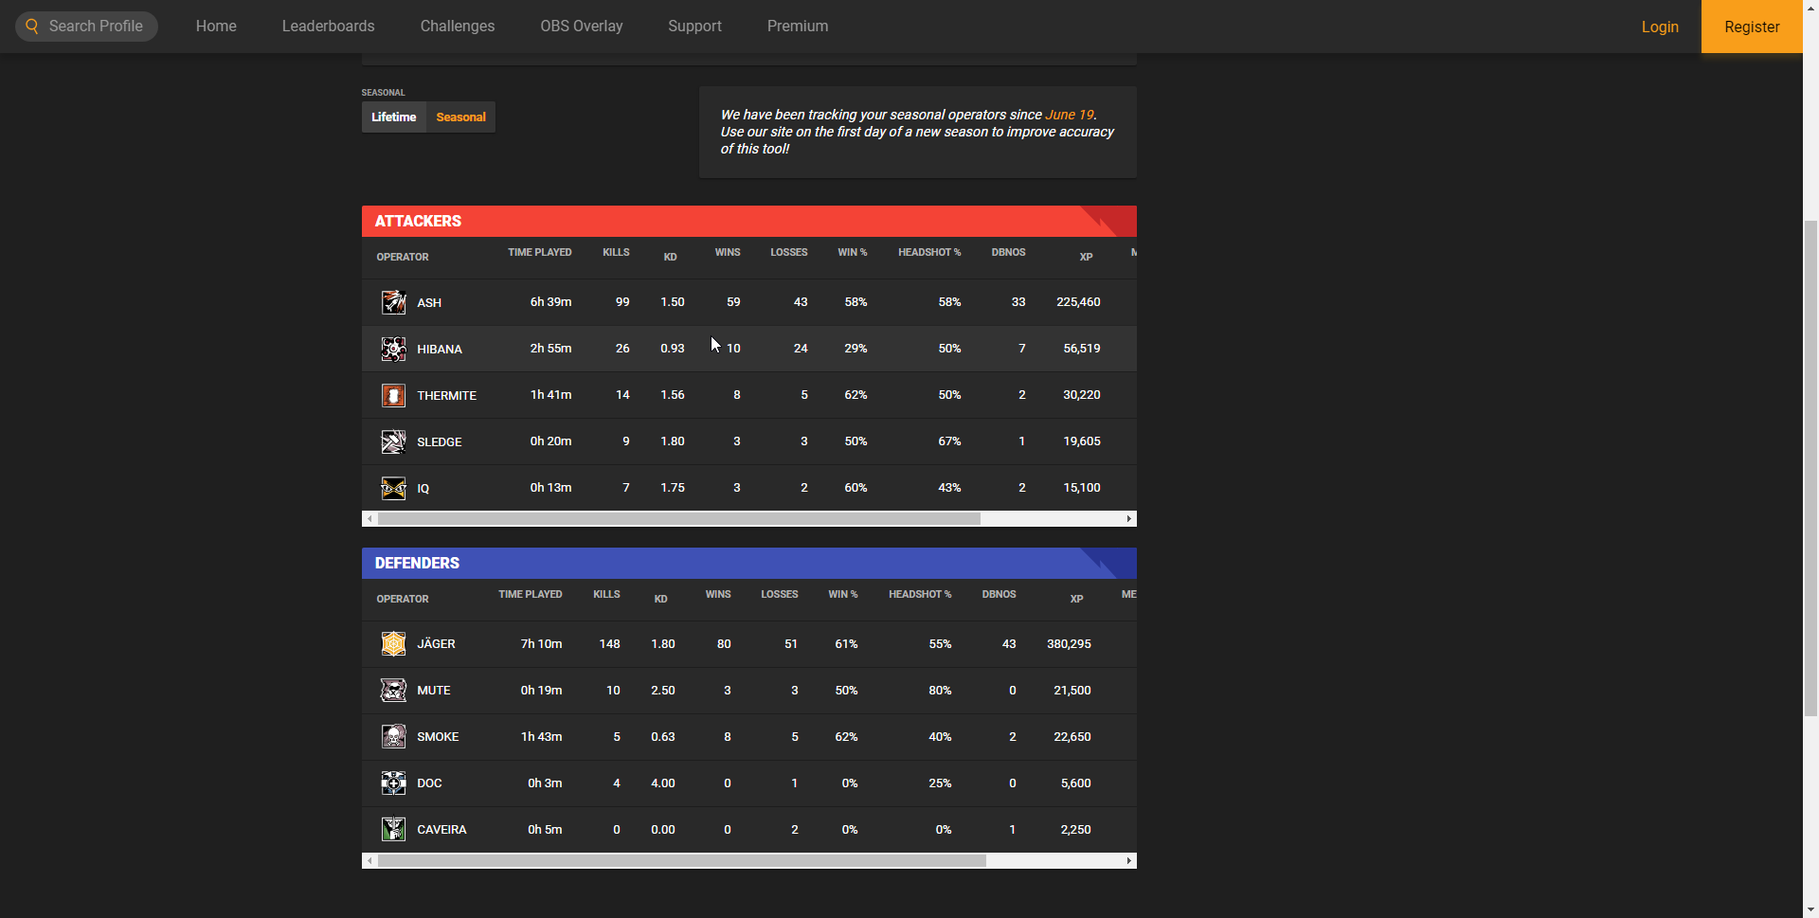Click the Hibana operator icon

(x=393, y=349)
